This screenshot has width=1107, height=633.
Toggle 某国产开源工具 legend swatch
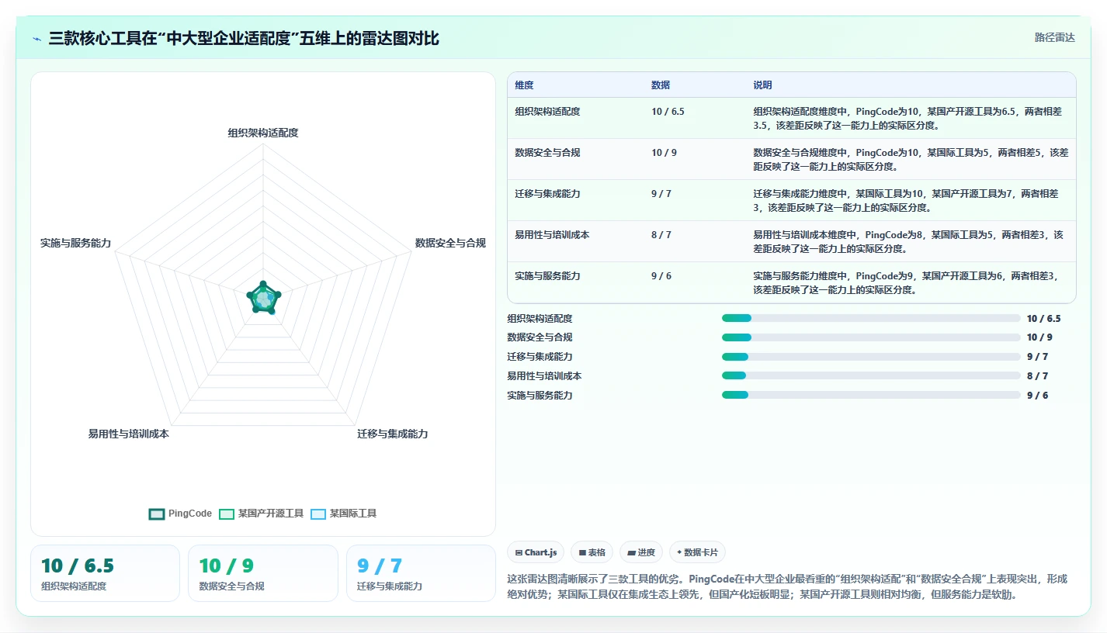226,514
